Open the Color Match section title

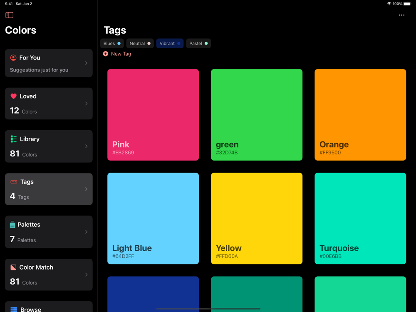[36, 267]
